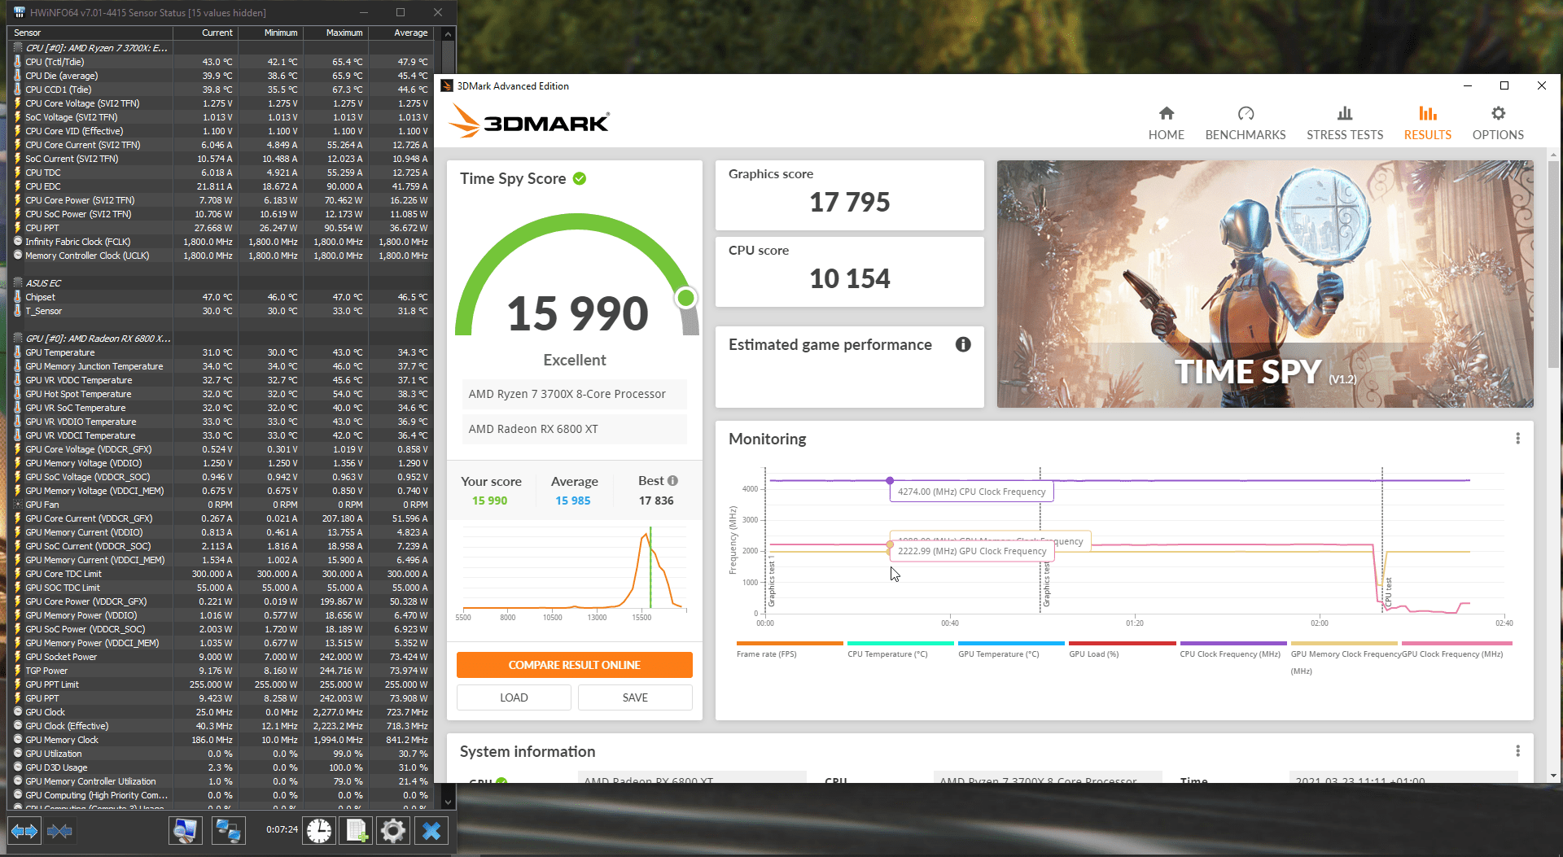
Task: Reset the HWiNFO clock timer icon
Action: pos(319,831)
